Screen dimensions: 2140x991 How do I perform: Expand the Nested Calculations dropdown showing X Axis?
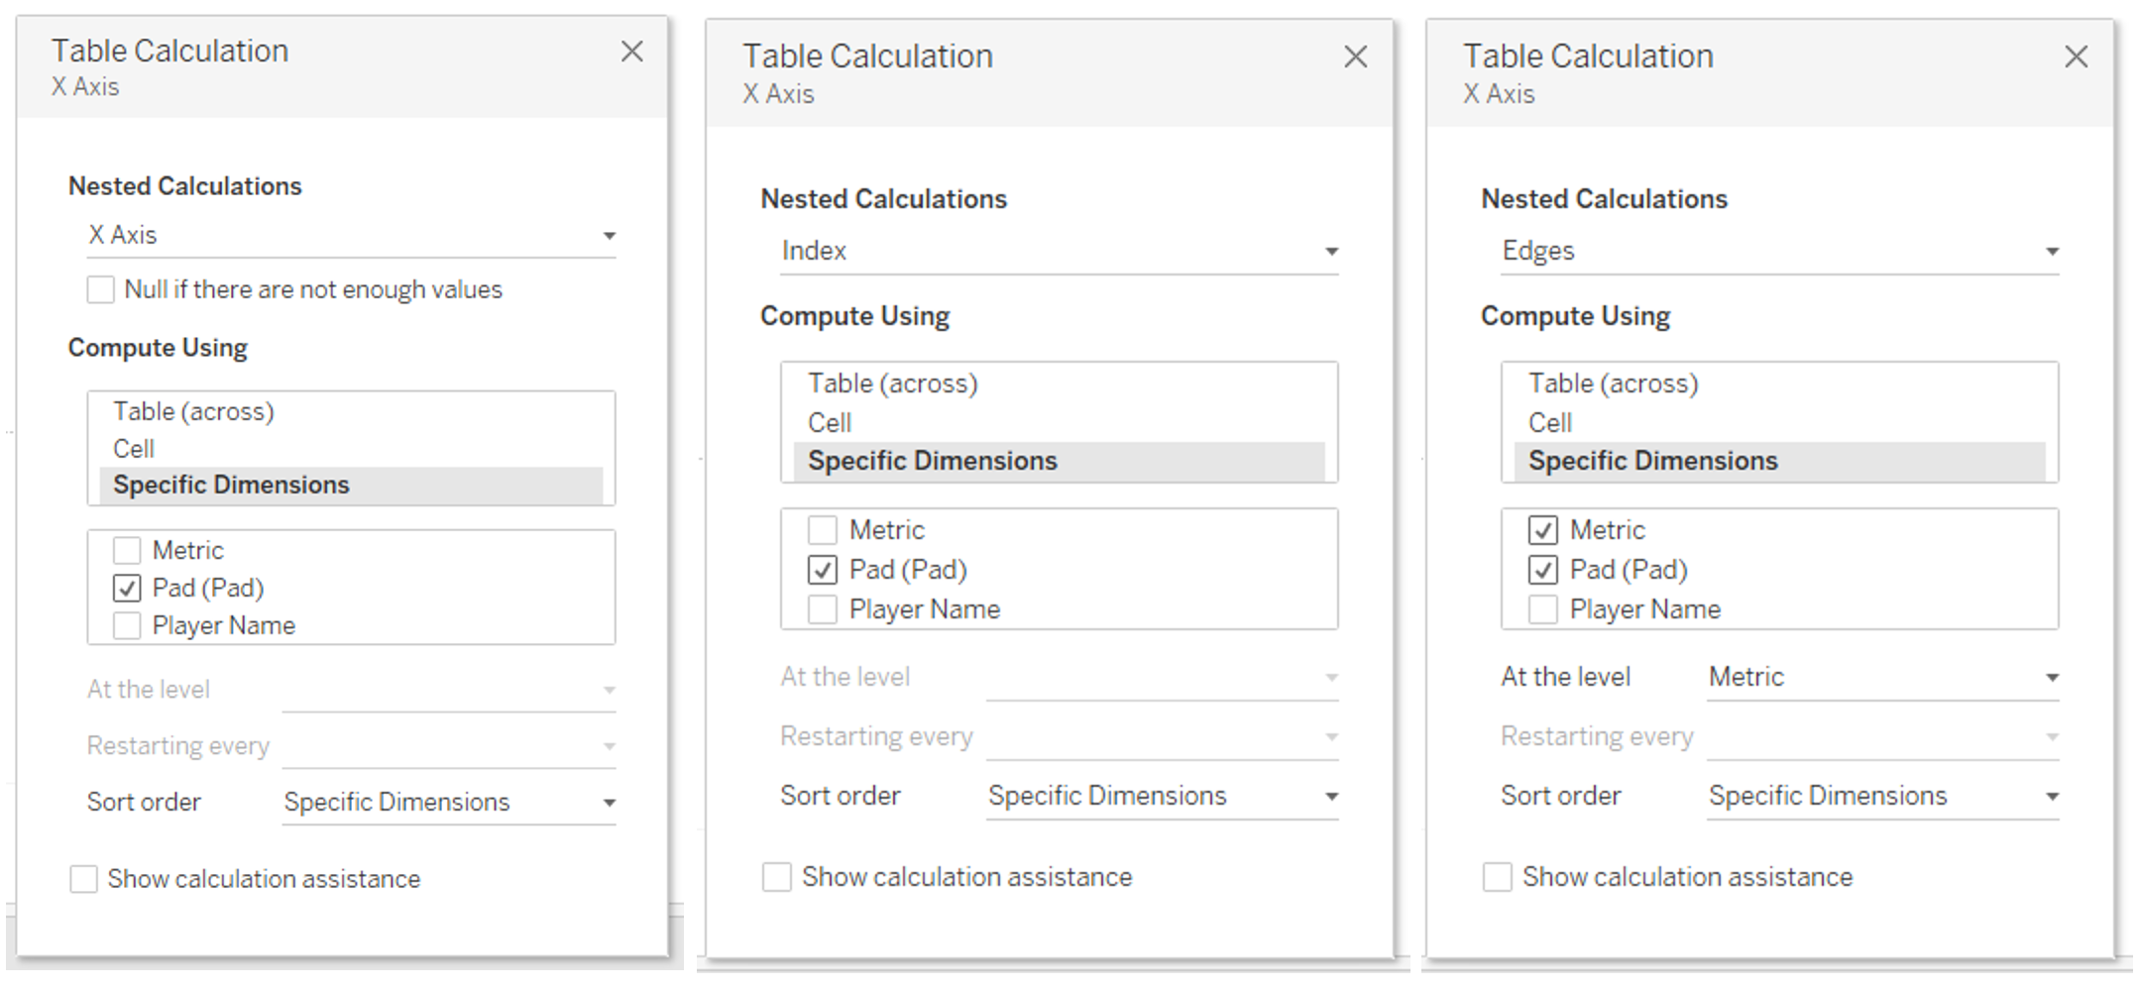tap(351, 236)
